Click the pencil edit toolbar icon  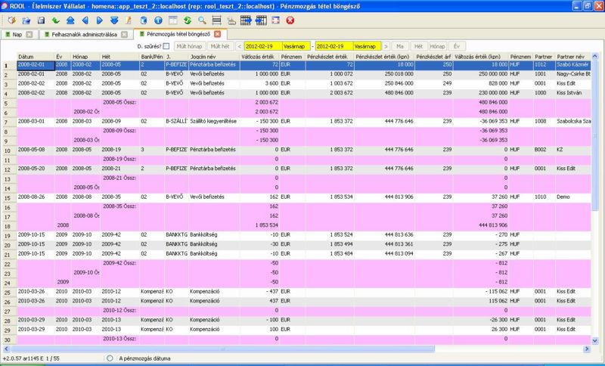pos(129,20)
